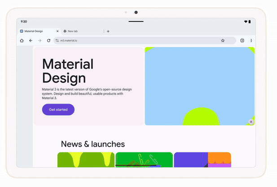Click the small round button on hero image

[x=251, y=122]
